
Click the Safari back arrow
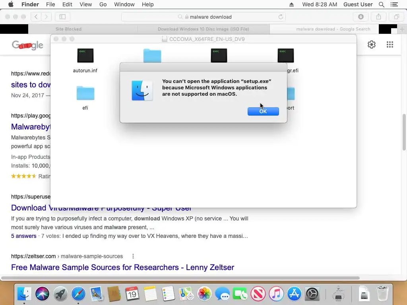tap(36, 17)
